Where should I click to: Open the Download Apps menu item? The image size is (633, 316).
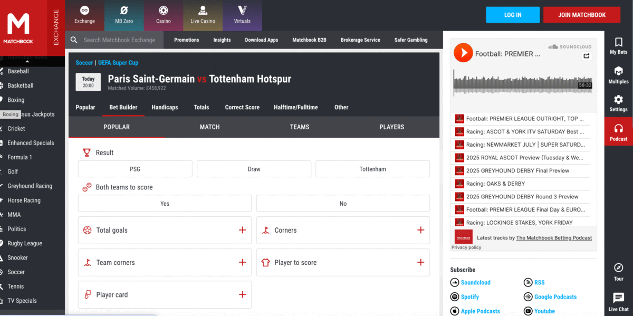pyautogui.click(x=262, y=40)
